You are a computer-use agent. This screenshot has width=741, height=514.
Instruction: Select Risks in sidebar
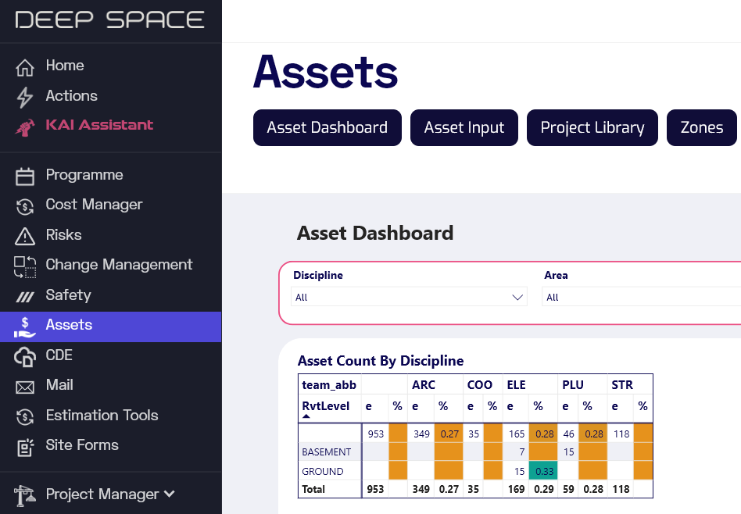pyautogui.click(x=63, y=235)
